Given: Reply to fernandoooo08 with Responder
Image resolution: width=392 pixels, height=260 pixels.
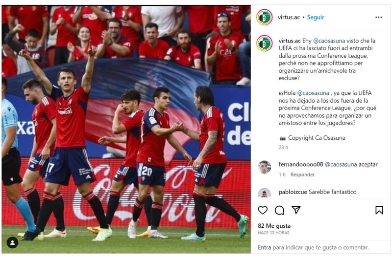Looking at the screenshot, I should click(302, 174).
